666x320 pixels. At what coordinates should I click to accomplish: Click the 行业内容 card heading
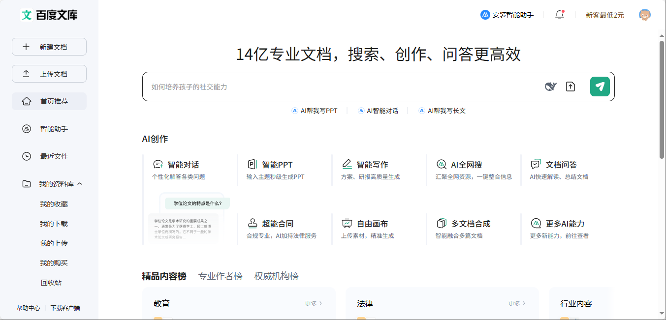click(576, 303)
